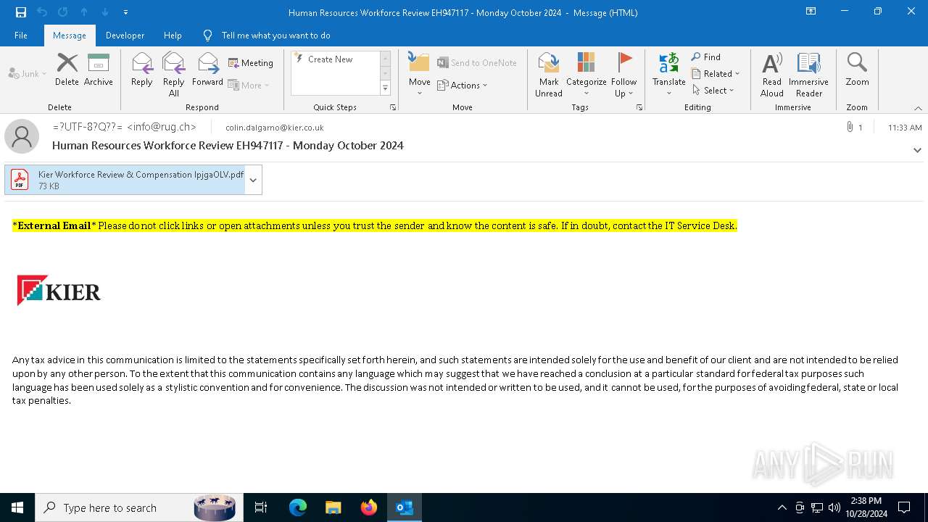Start Read Aloud
The width and height of the screenshot is (928, 522).
click(x=772, y=74)
